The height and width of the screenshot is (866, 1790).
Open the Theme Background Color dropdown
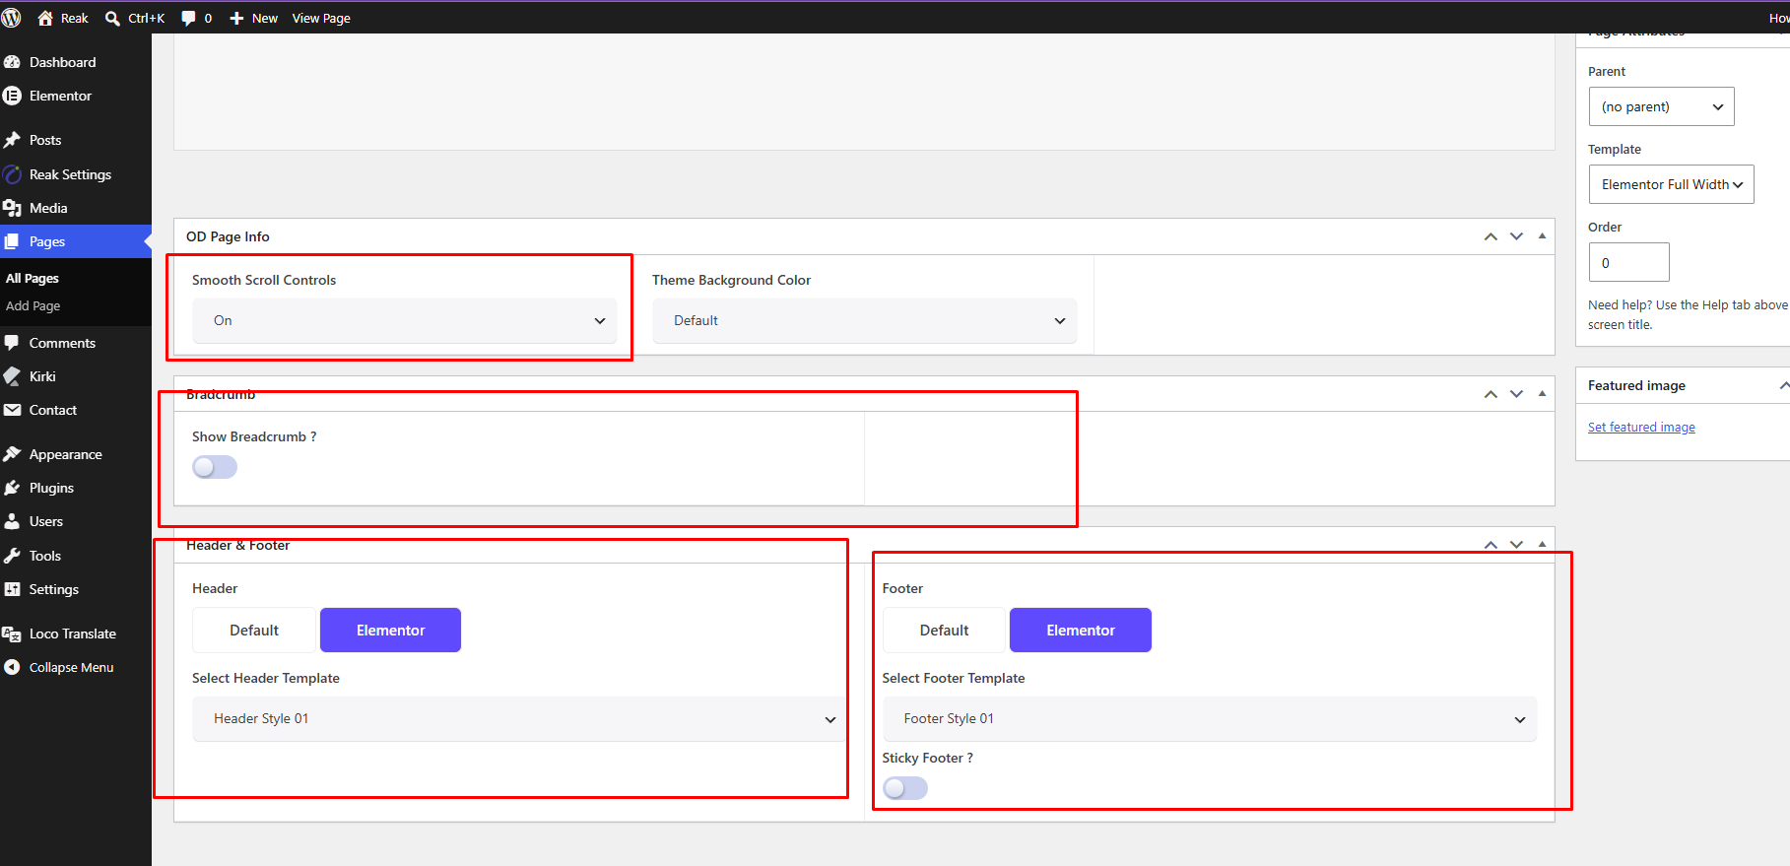click(864, 320)
